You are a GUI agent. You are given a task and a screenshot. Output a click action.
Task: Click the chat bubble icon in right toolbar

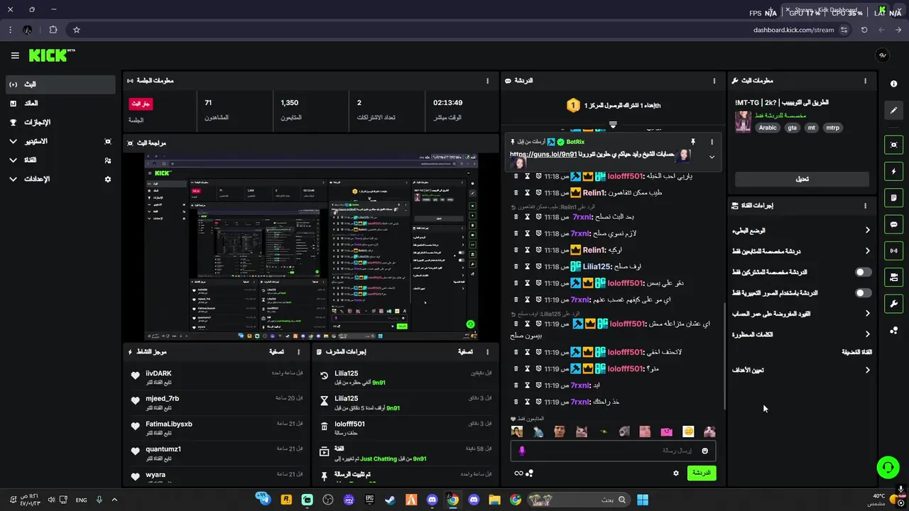click(893, 224)
